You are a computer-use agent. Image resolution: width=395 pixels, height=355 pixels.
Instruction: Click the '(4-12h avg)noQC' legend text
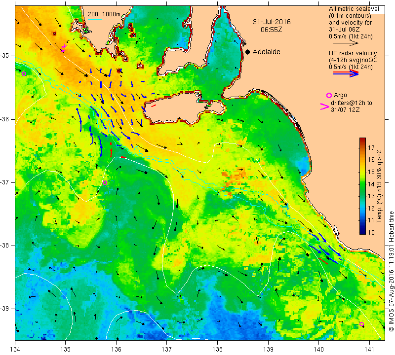click(x=353, y=60)
